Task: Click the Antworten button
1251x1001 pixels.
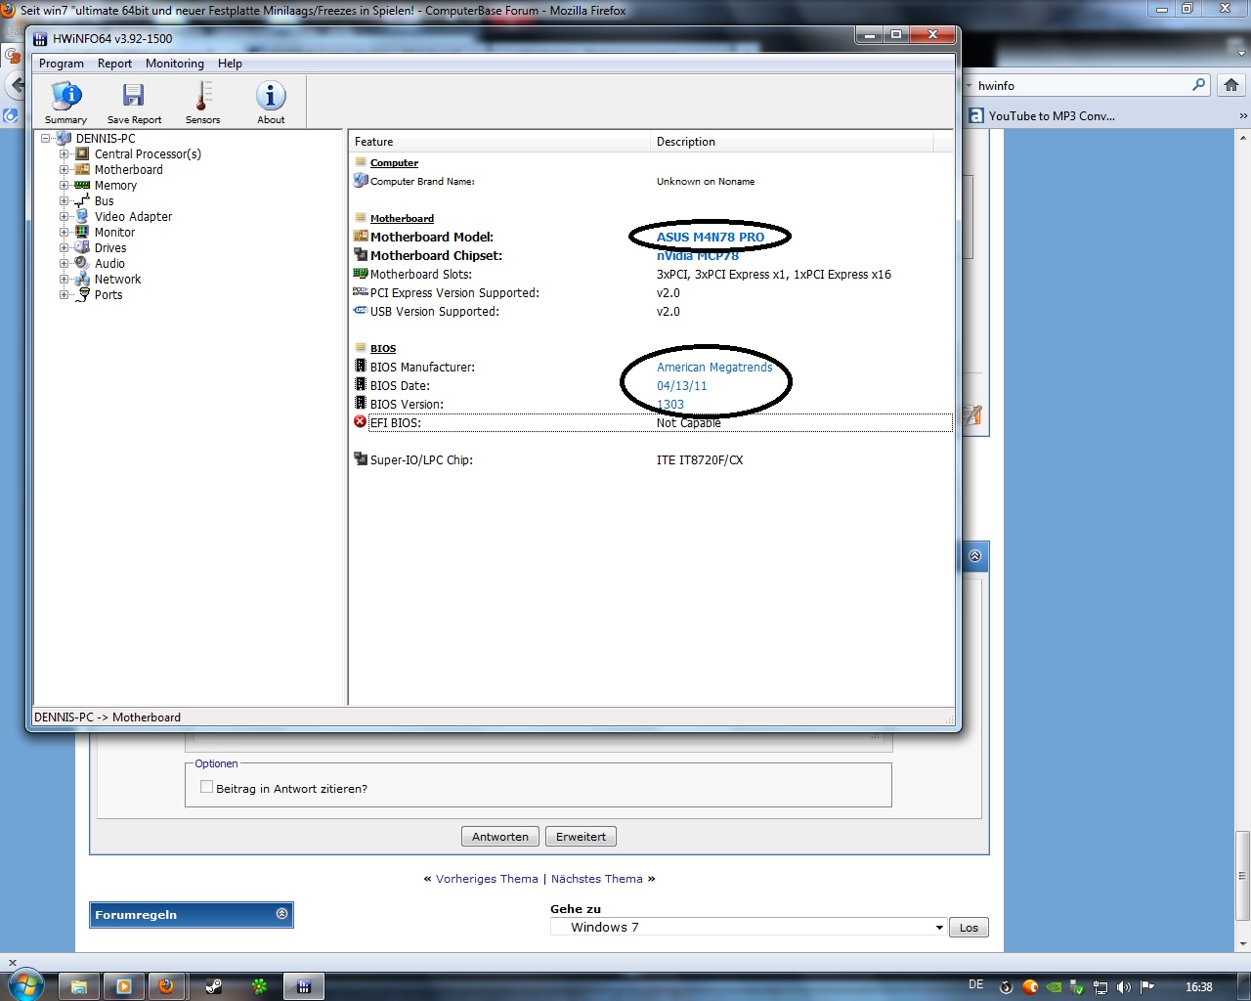Action: point(500,837)
